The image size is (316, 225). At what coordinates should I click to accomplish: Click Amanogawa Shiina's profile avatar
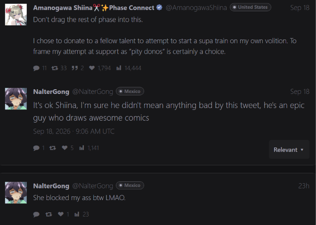pyautogui.click(x=16, y=15)
